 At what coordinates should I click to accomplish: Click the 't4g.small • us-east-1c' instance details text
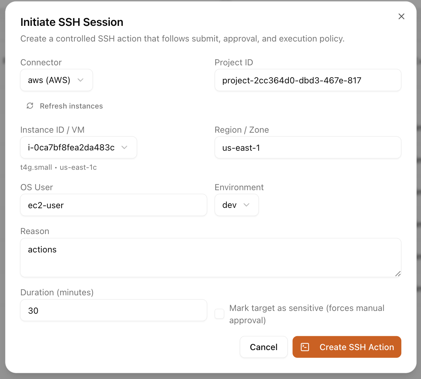pos(58,167)
